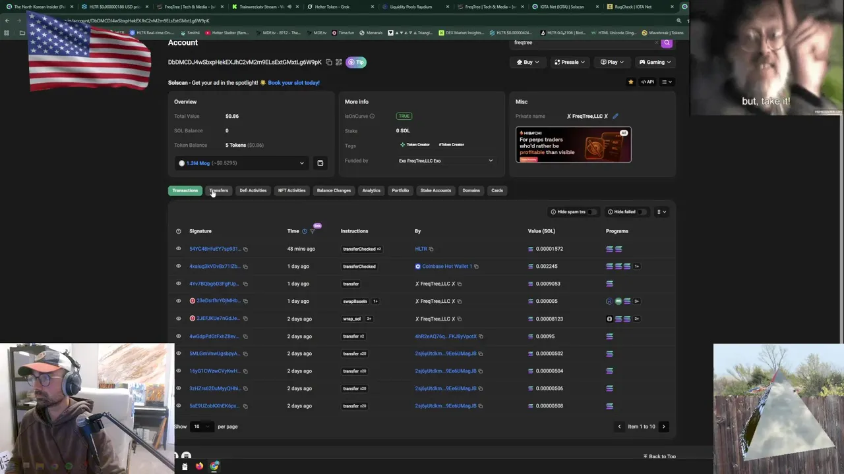Clear the freqtree search text
This screenshot has width=844, height=474.
point(656,43)
